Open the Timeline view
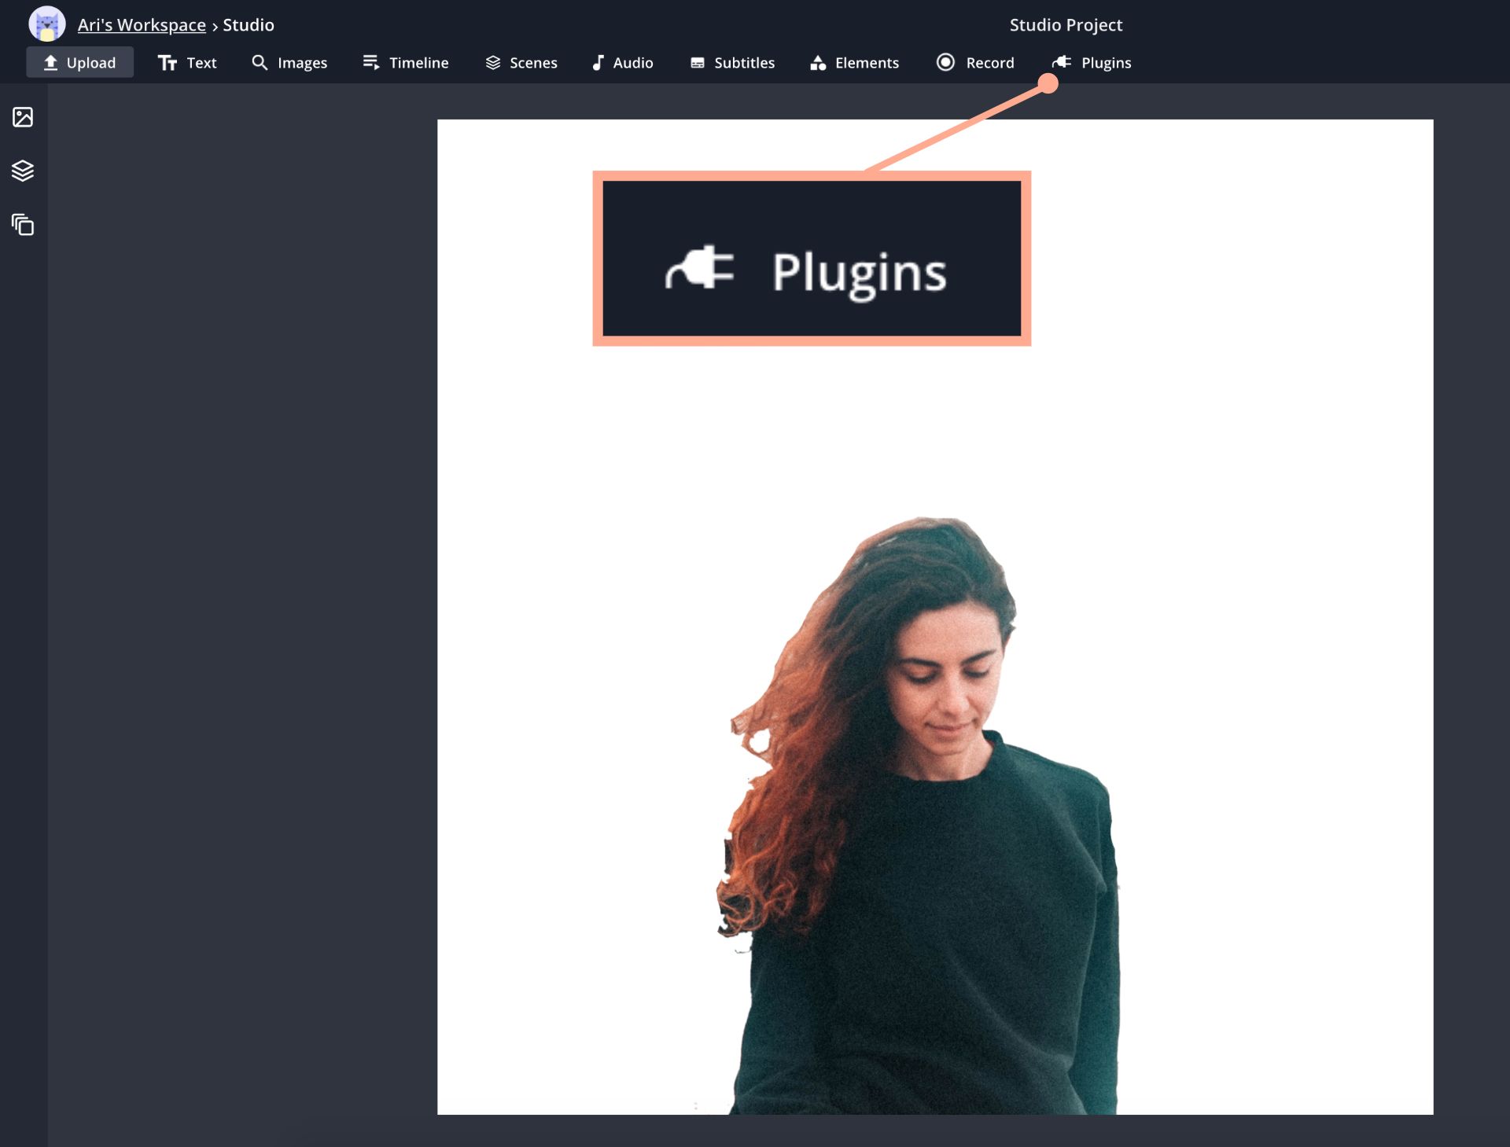This screenshot has width=1510, height=1147. pos(405,63)
